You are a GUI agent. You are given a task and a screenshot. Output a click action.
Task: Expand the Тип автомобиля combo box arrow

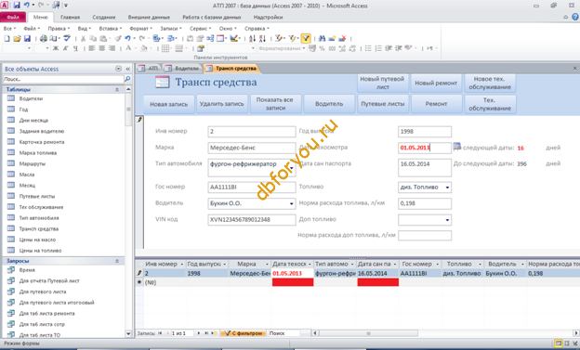click(x=292, y=169)
